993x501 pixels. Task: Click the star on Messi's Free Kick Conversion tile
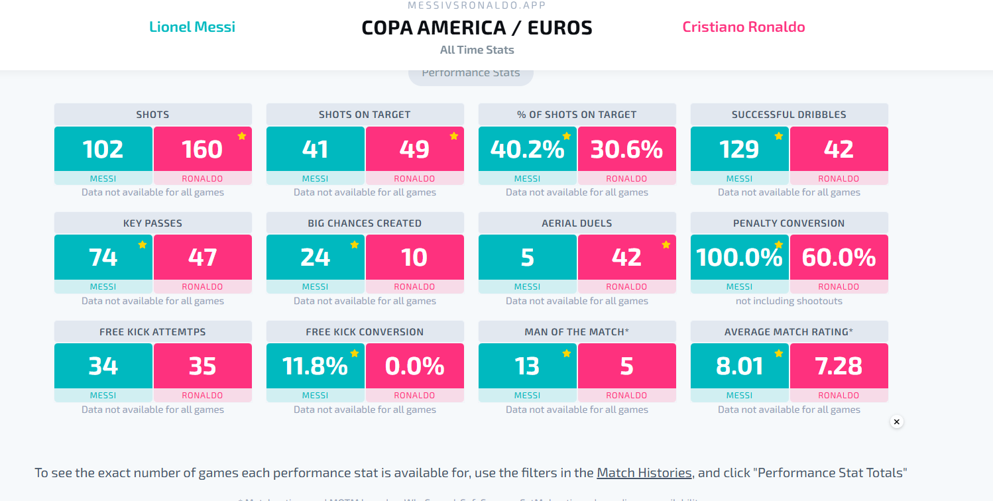pyautogui.click(x=355, y=353)
